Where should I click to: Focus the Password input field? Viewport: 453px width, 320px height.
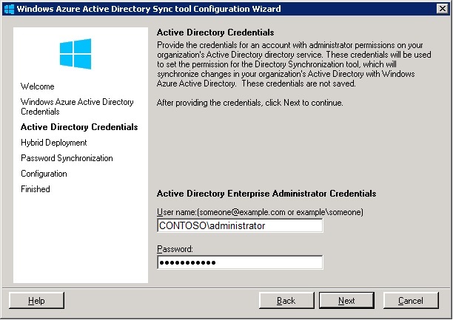click(x=240, y=262)
